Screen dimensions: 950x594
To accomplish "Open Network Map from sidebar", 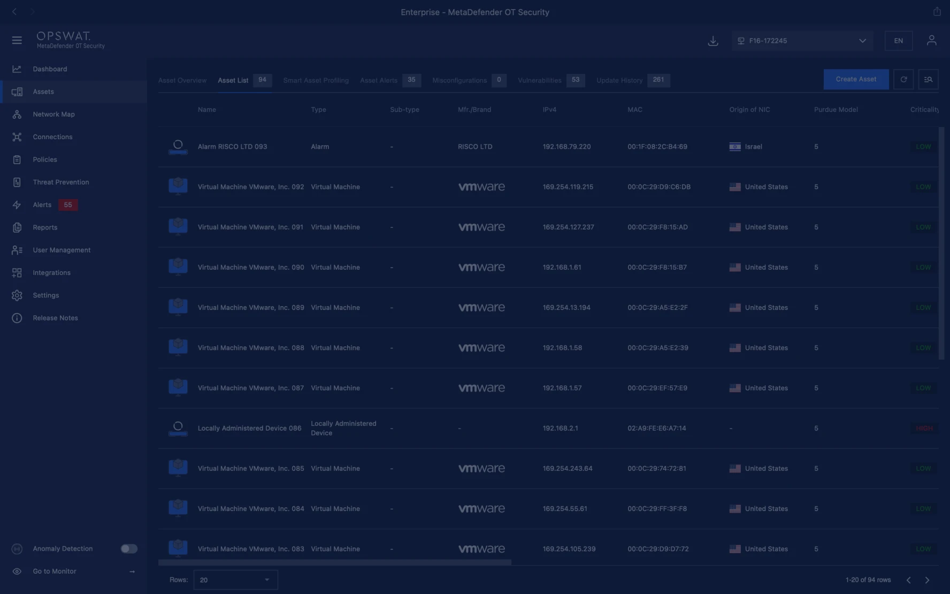I will [53, 115].
